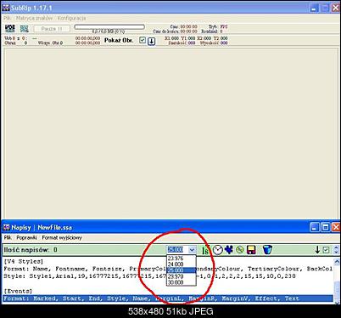
Task: Select 23.976 from the frame rate list
Action: click(181, 258)
